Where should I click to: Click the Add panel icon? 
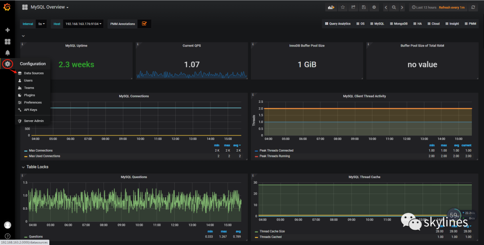tap(332, 7)
